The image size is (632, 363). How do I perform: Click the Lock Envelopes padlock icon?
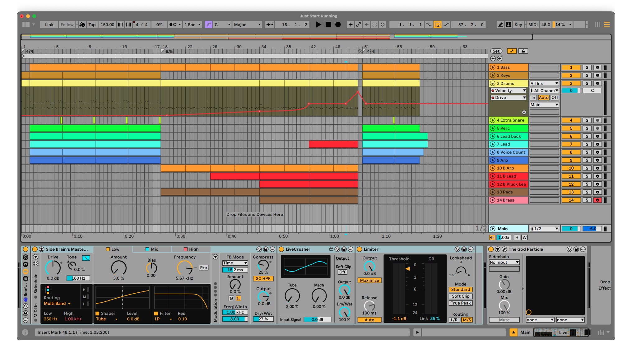click(523, 51)
